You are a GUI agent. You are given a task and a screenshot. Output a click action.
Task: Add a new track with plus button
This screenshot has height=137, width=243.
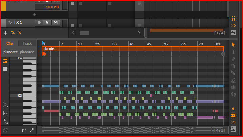pos(35,15)
